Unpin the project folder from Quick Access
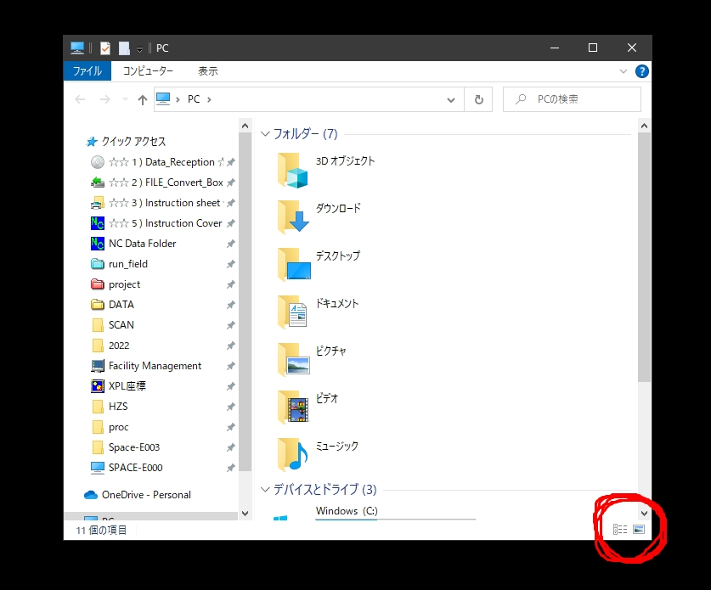Image resolution: width=711 pixels, height=590 pixels. point(229,284)
